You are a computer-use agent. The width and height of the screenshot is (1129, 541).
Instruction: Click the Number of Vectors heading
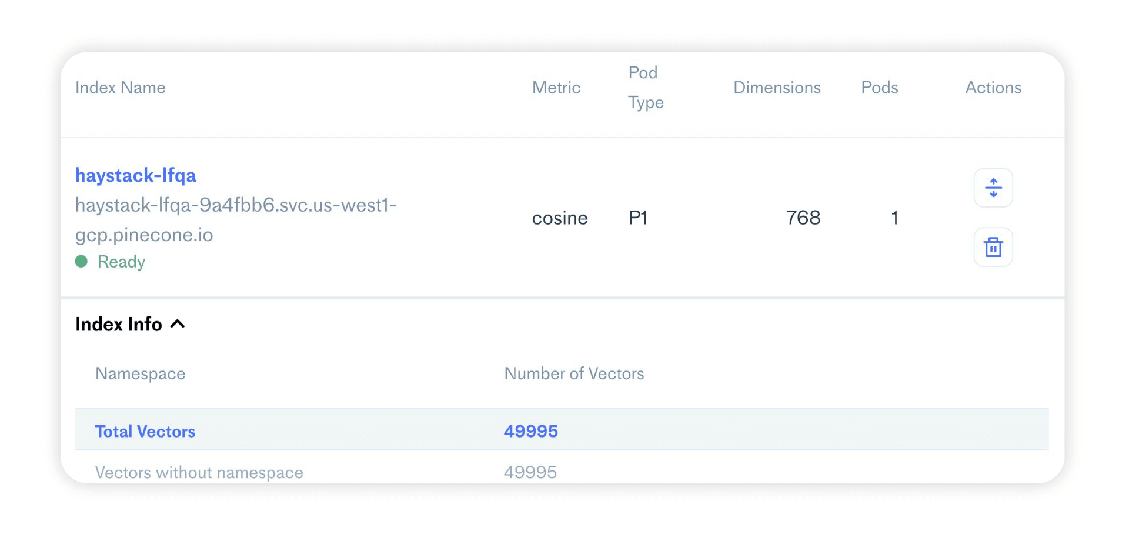pos(574,374)
